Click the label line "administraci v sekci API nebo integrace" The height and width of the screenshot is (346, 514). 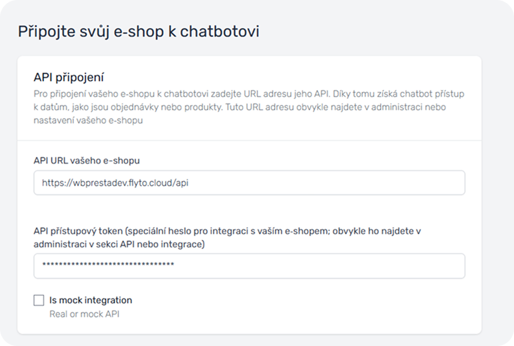[x=119, y=244]
